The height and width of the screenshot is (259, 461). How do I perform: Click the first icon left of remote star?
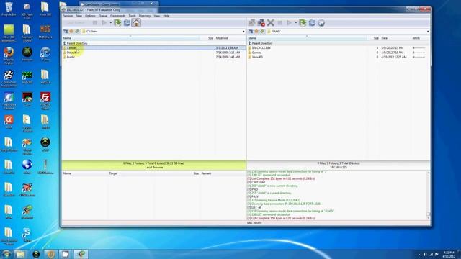(x=251, y=32)
